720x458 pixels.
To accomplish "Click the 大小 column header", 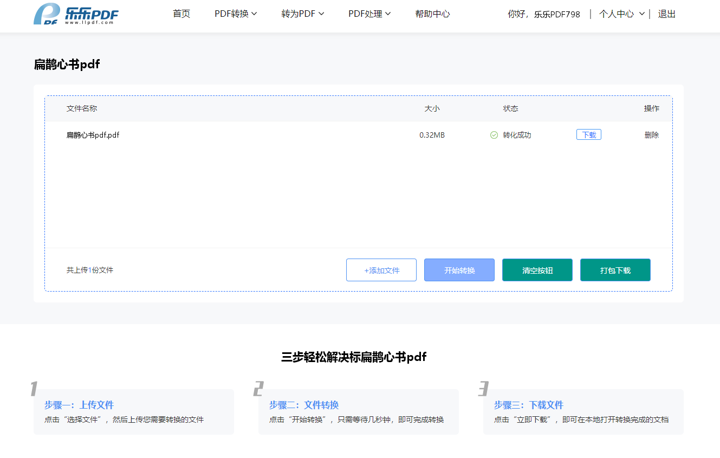I will point(432,108).
